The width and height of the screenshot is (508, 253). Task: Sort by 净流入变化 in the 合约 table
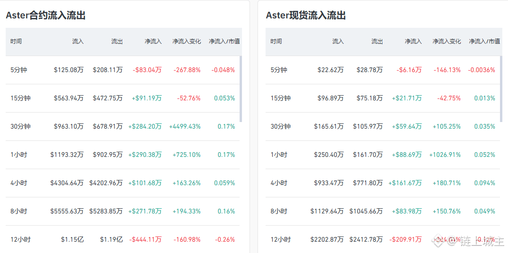[187, 41]
